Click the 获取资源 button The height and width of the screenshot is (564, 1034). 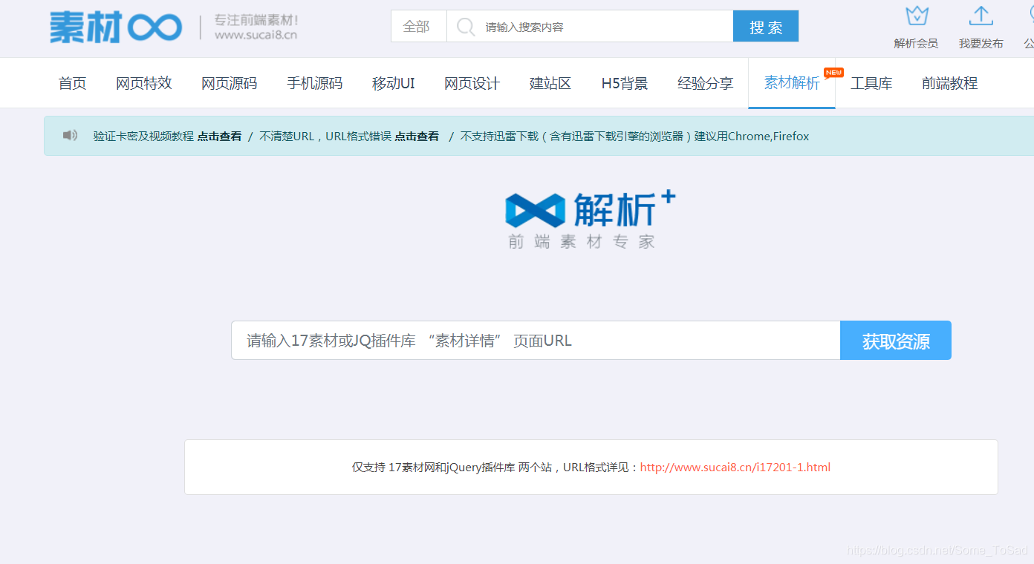click(x=895, y=340)
